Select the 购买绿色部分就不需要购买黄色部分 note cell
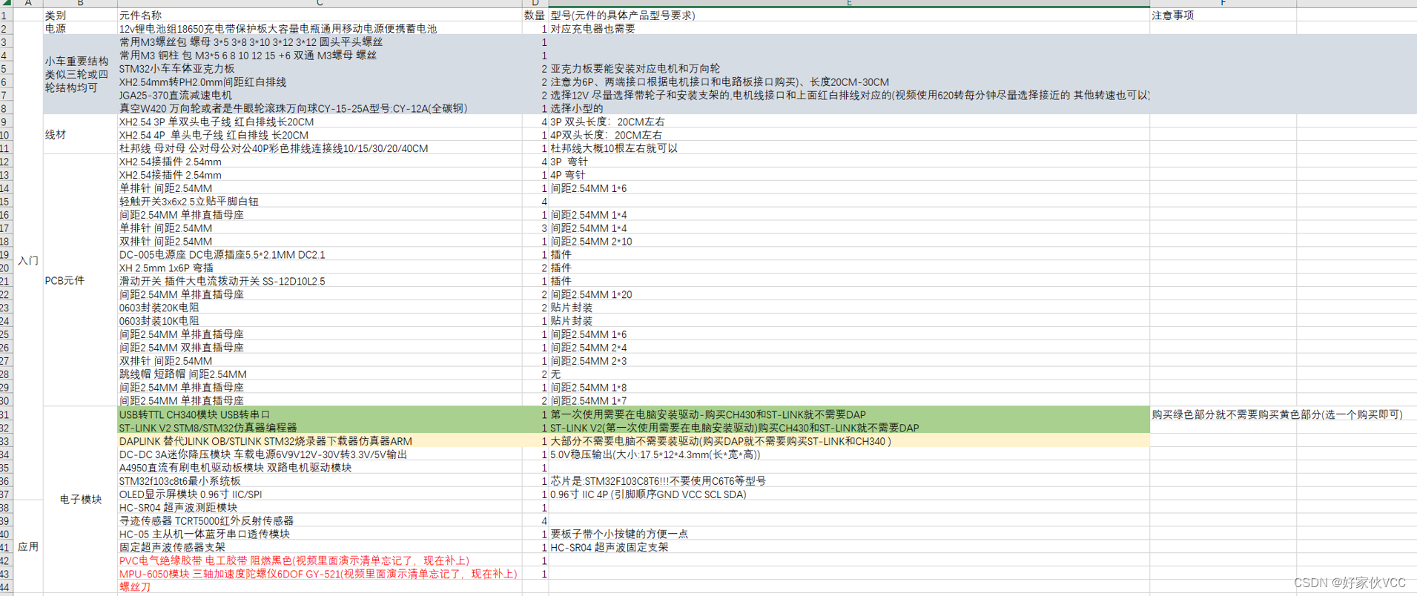Screen dimensions: 1417x596 tap(1277, 414)
